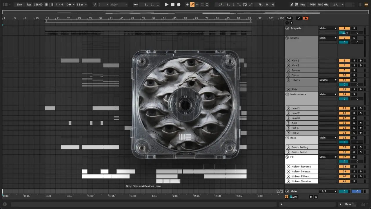Click the Re-enable Automation arrow icon
Image resolution: width=371 pixels, height=209 pixels.
click(x=197, y=5)
